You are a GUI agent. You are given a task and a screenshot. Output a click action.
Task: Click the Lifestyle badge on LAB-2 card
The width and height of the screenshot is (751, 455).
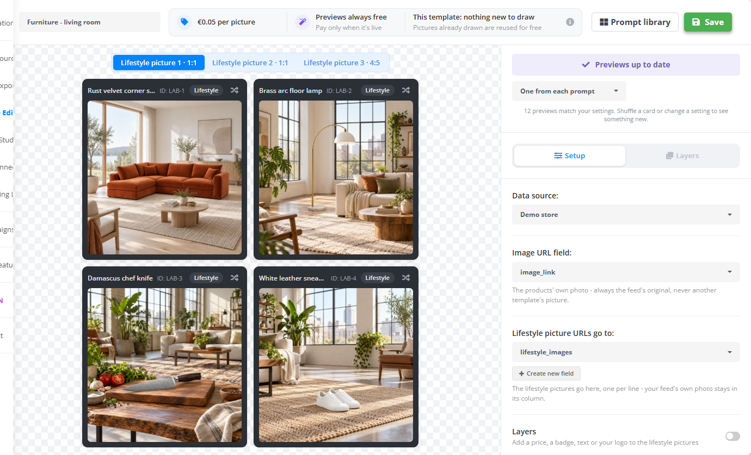pyautogui.click(x=378, y=91)
